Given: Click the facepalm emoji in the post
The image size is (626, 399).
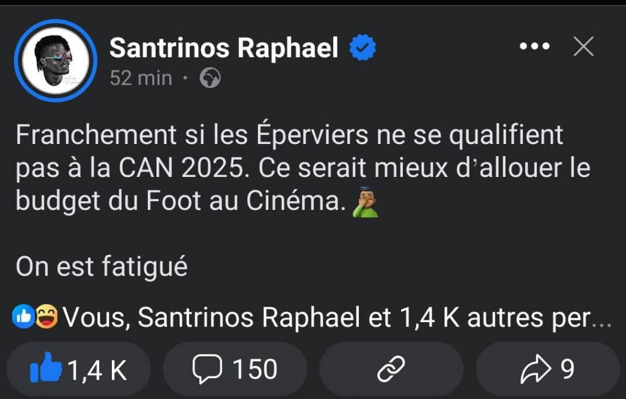Looking at the screenshot, I should pyautogui.click(x=366, y=203).
